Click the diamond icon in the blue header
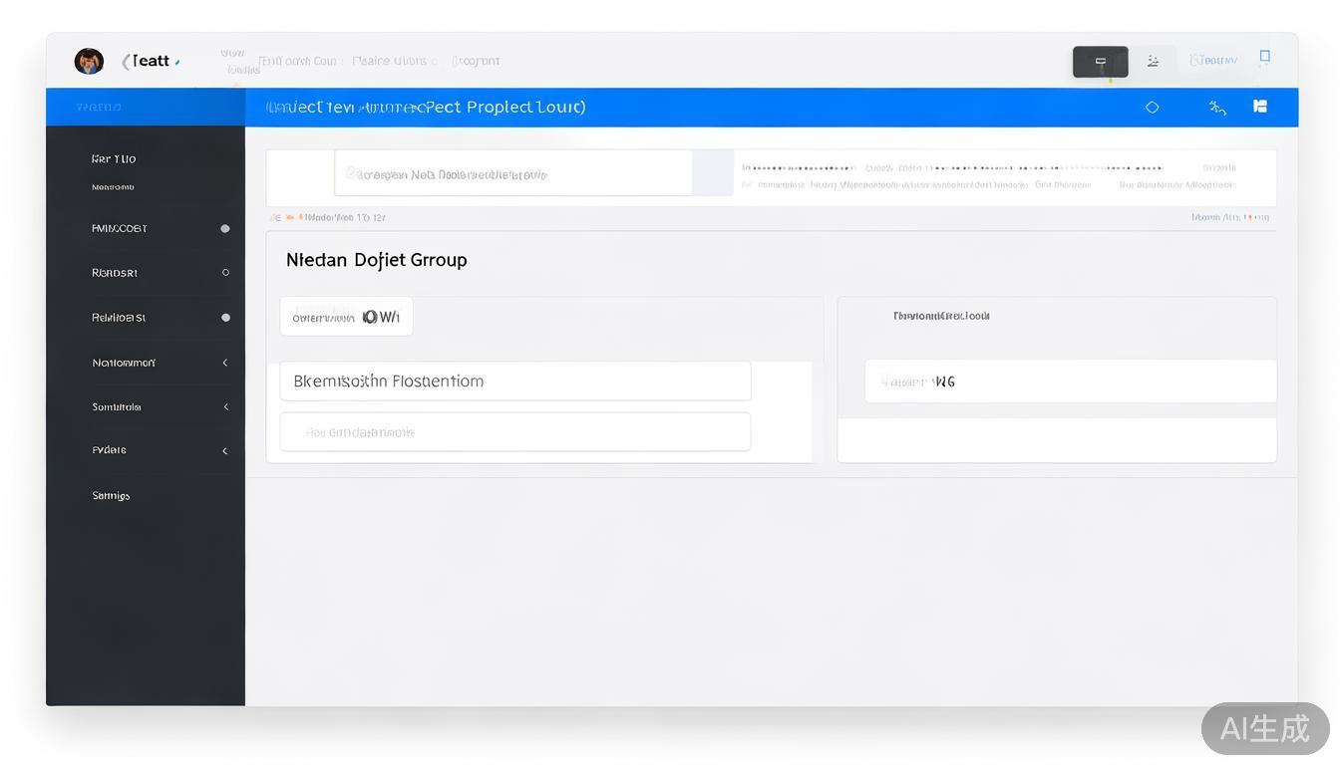 pyautogui.click(x=1152, y=107)
